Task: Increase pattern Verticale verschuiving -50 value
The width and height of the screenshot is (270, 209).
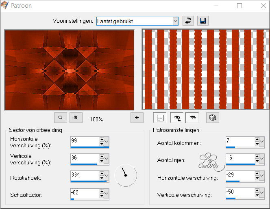Action: point(257,190)
